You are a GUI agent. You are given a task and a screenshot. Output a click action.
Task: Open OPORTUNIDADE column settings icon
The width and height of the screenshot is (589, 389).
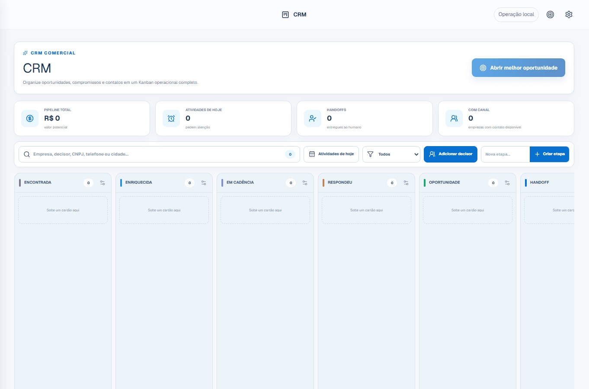[x=507, y=183]
